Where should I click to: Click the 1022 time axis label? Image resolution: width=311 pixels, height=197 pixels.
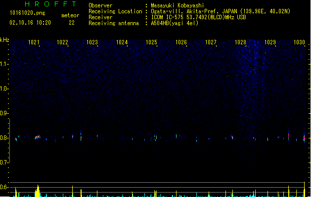click(62, 42)
